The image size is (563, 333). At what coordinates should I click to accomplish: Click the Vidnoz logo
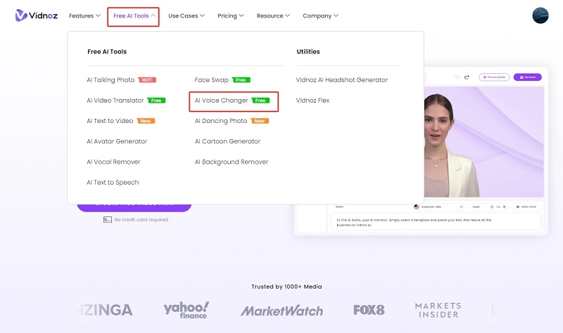[x=37, y=15]
